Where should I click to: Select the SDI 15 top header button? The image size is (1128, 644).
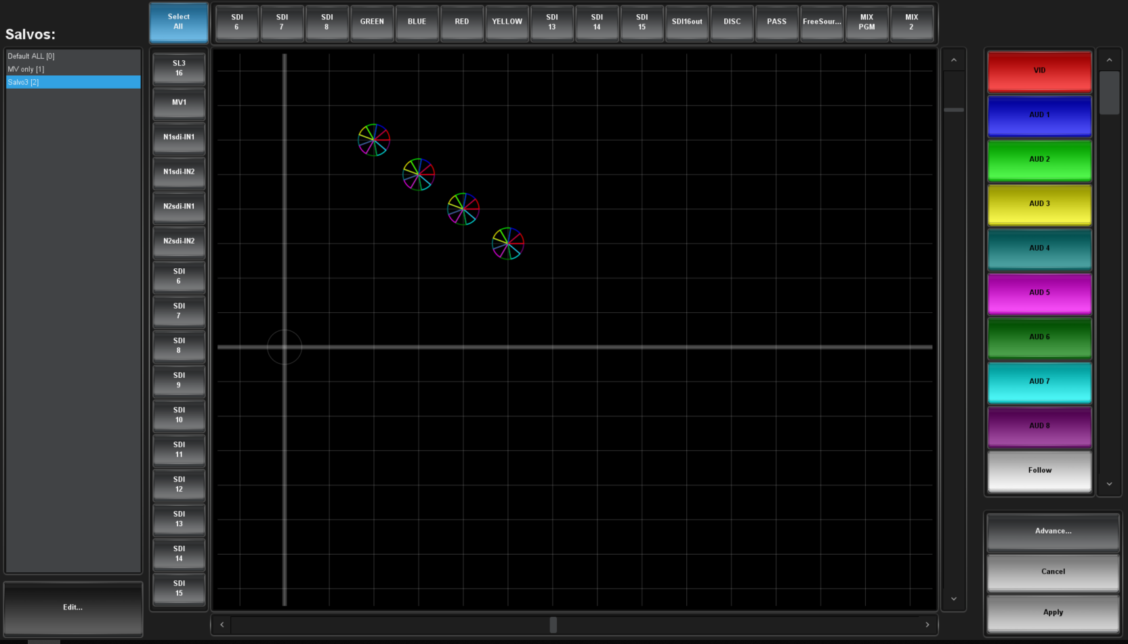(x=642, y=22)
